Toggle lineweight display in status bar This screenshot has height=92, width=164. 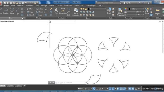click(118, 89)
